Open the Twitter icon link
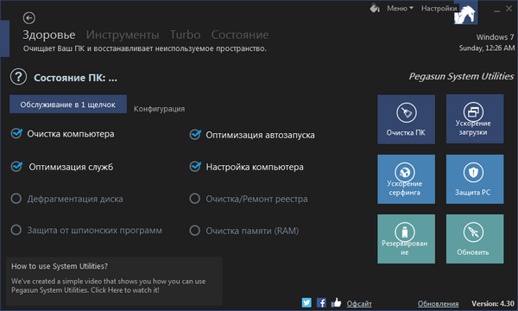Viewport: 518px width, 311px height. tap(306, 302)
